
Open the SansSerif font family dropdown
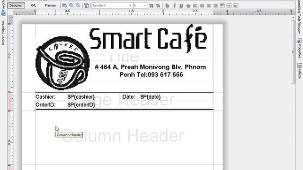[x=112, y=5]
